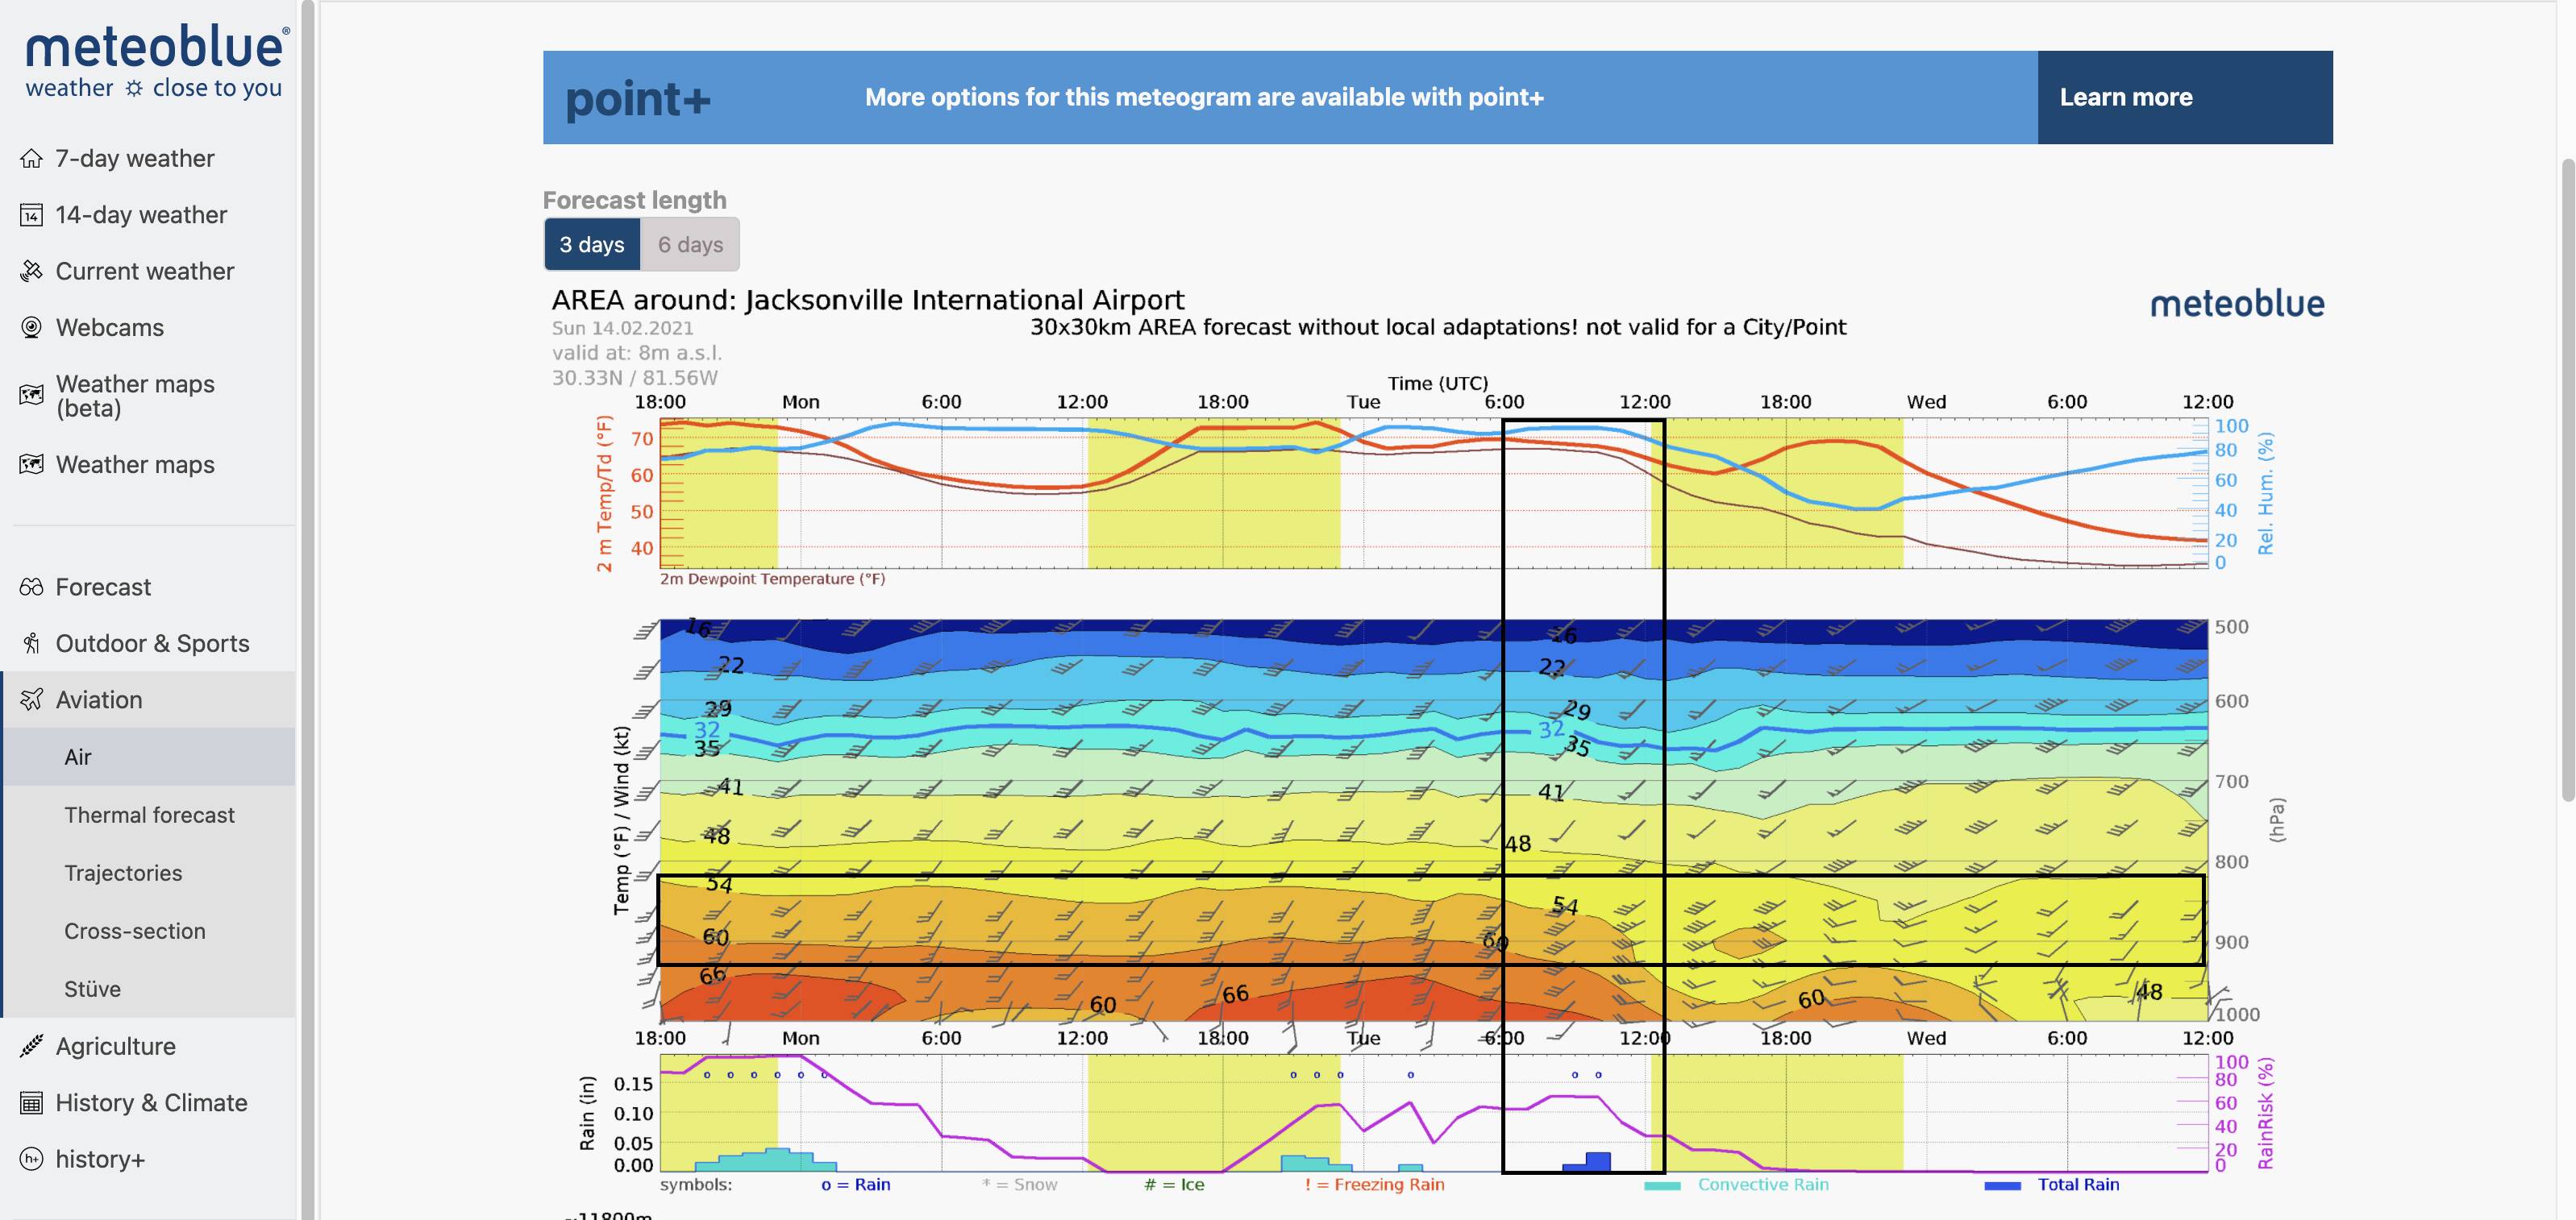Click the meteoblue logo link

157,62
